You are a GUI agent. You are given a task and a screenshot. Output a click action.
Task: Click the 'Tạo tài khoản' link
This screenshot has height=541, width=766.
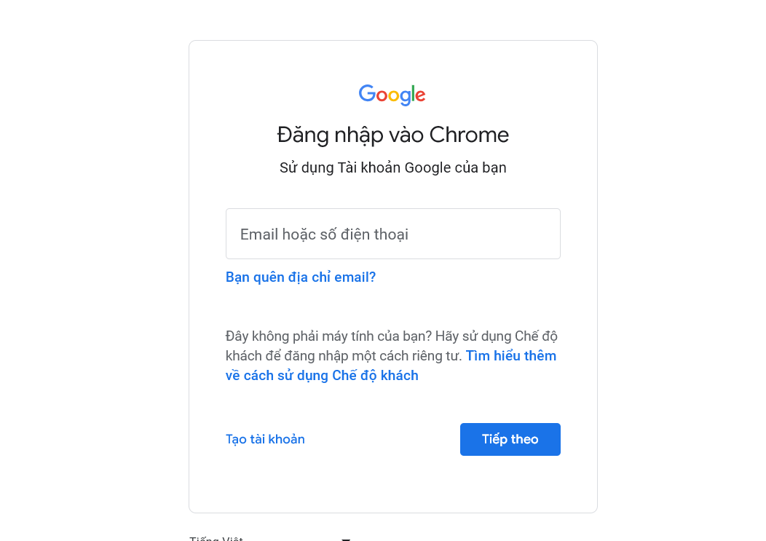click(x=265, y=439)
